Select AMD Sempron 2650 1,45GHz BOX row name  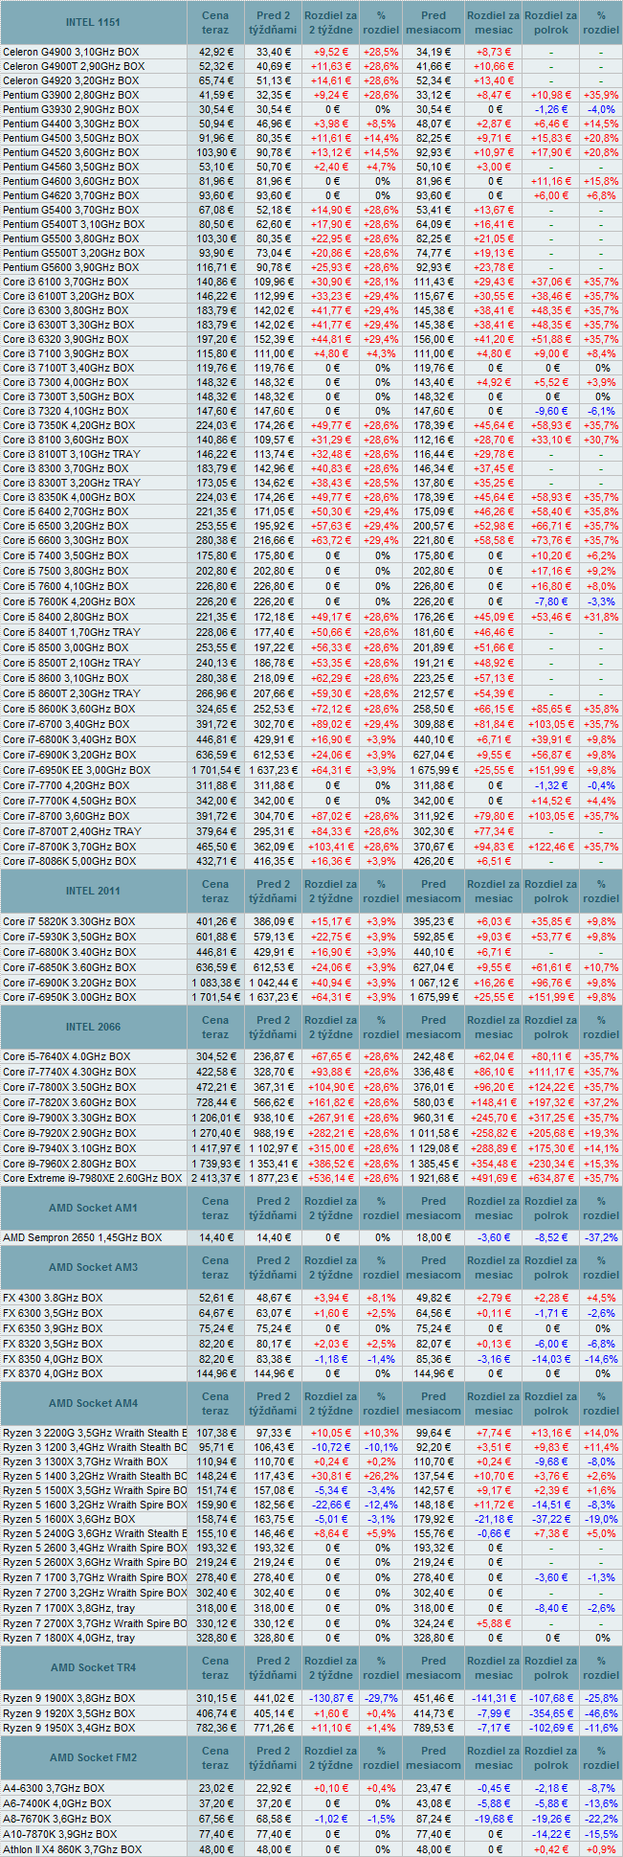pos(82,1237)
